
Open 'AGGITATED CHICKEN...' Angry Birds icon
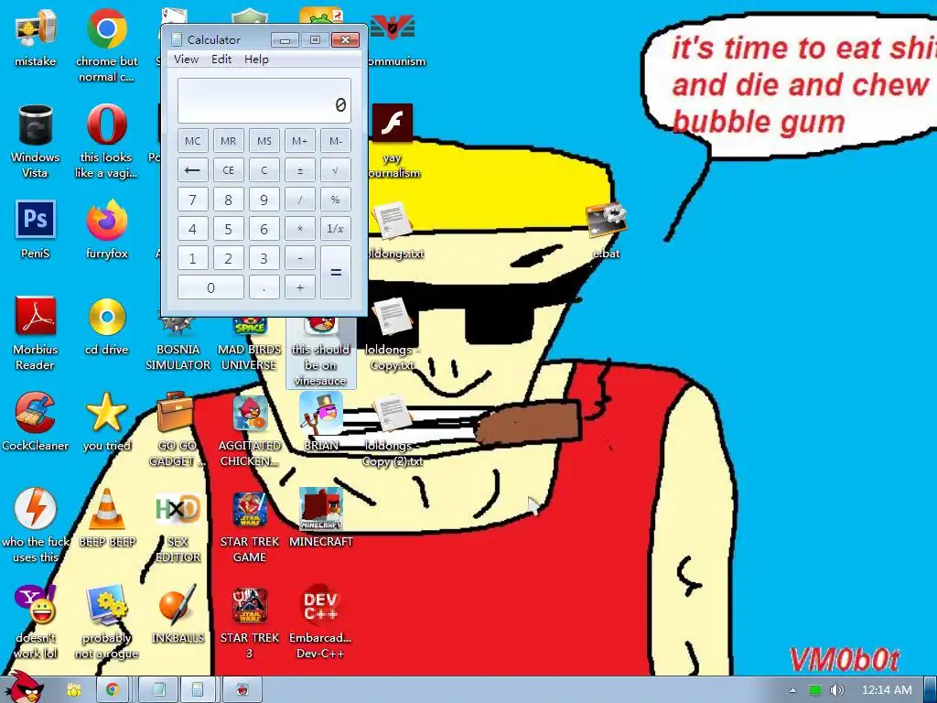pyautogui.click(x=250, y=430)
